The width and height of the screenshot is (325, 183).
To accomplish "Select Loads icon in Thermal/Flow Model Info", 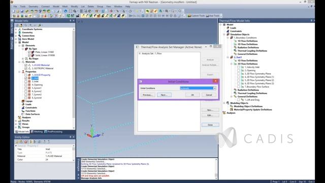I will [228, 28].
